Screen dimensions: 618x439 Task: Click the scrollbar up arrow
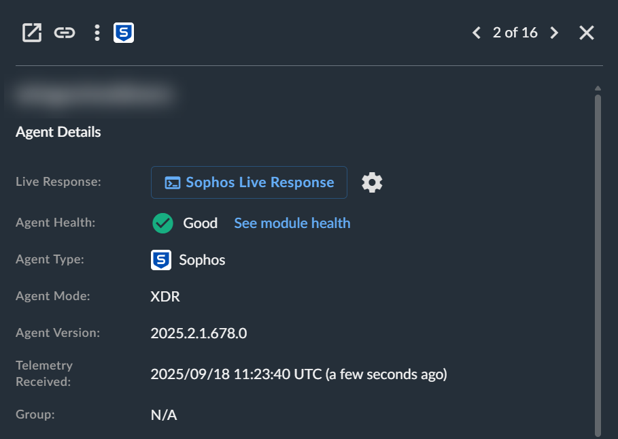598,88
